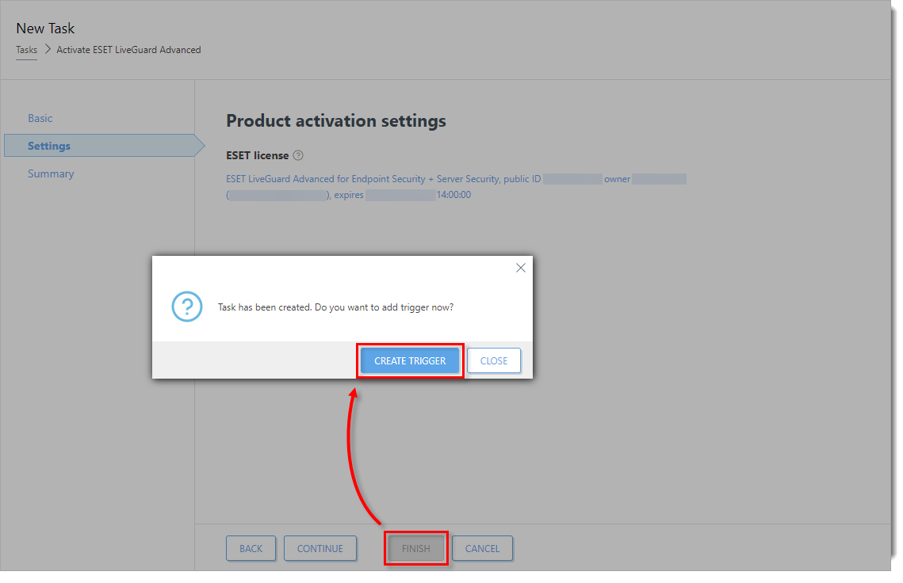The image size is (903, 583).
Task: Click the help icon beside ESET license
Action: click(x=298, y=156)
